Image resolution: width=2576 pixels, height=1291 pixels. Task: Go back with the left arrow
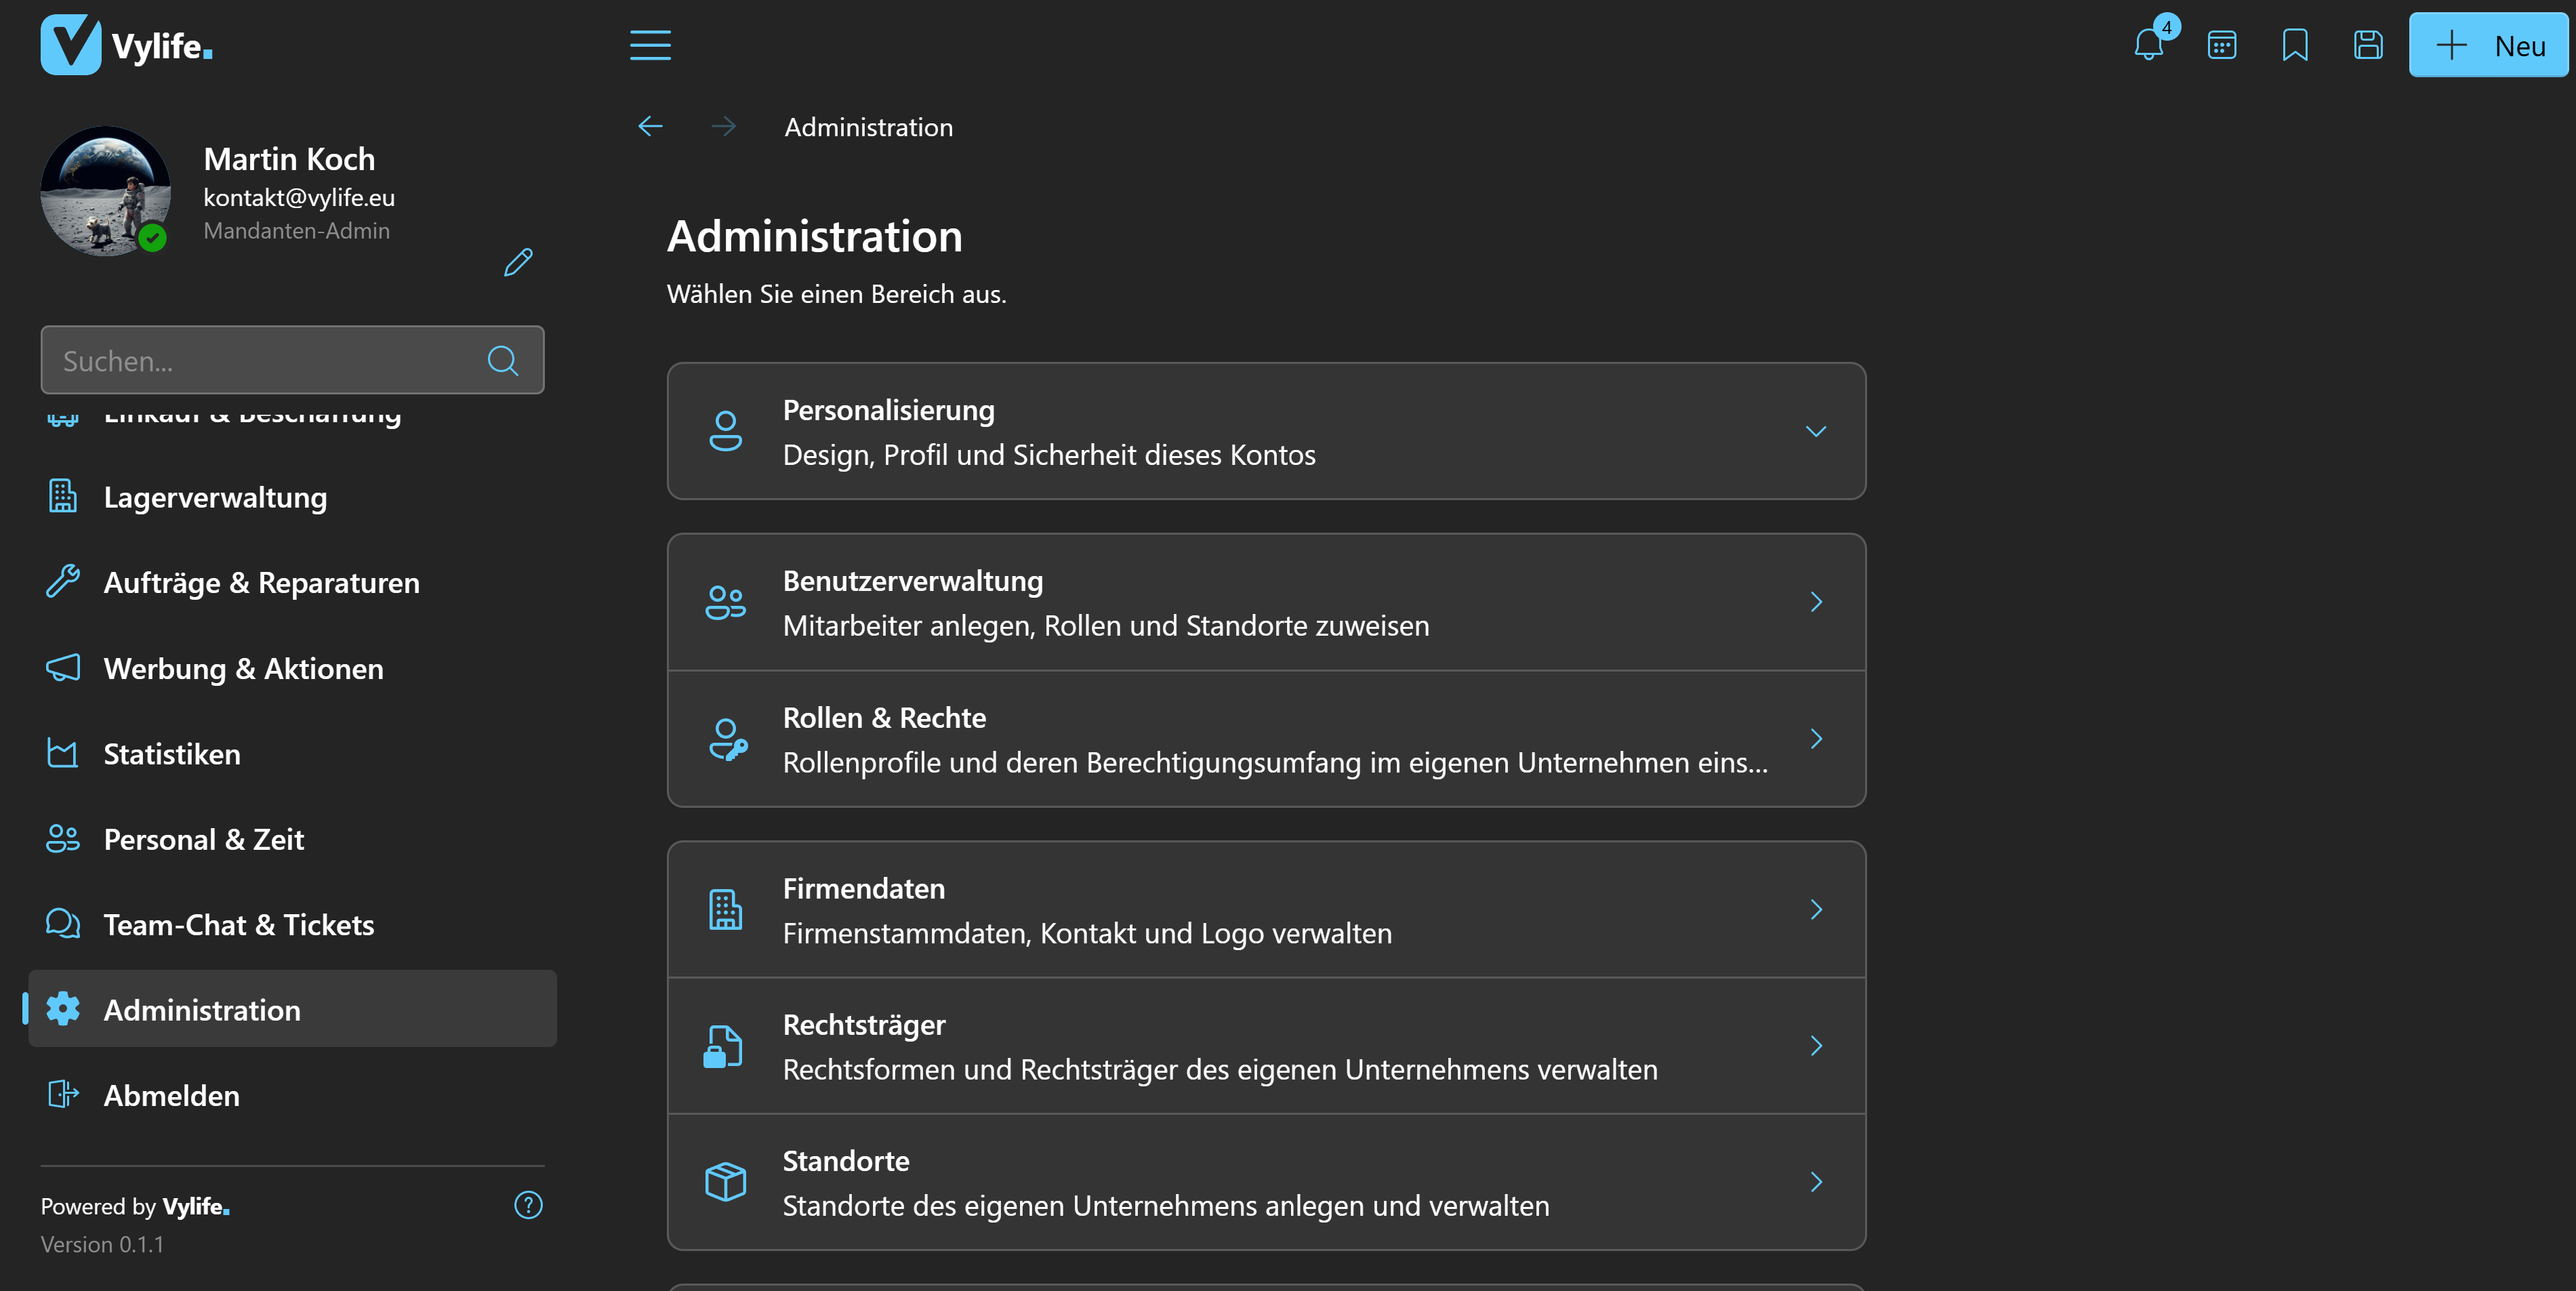click(x=650, y=126)
